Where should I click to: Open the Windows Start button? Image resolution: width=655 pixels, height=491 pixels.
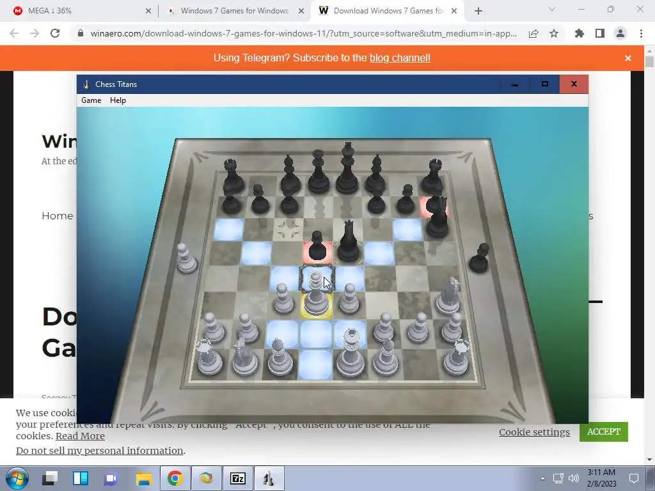point(17,478)
